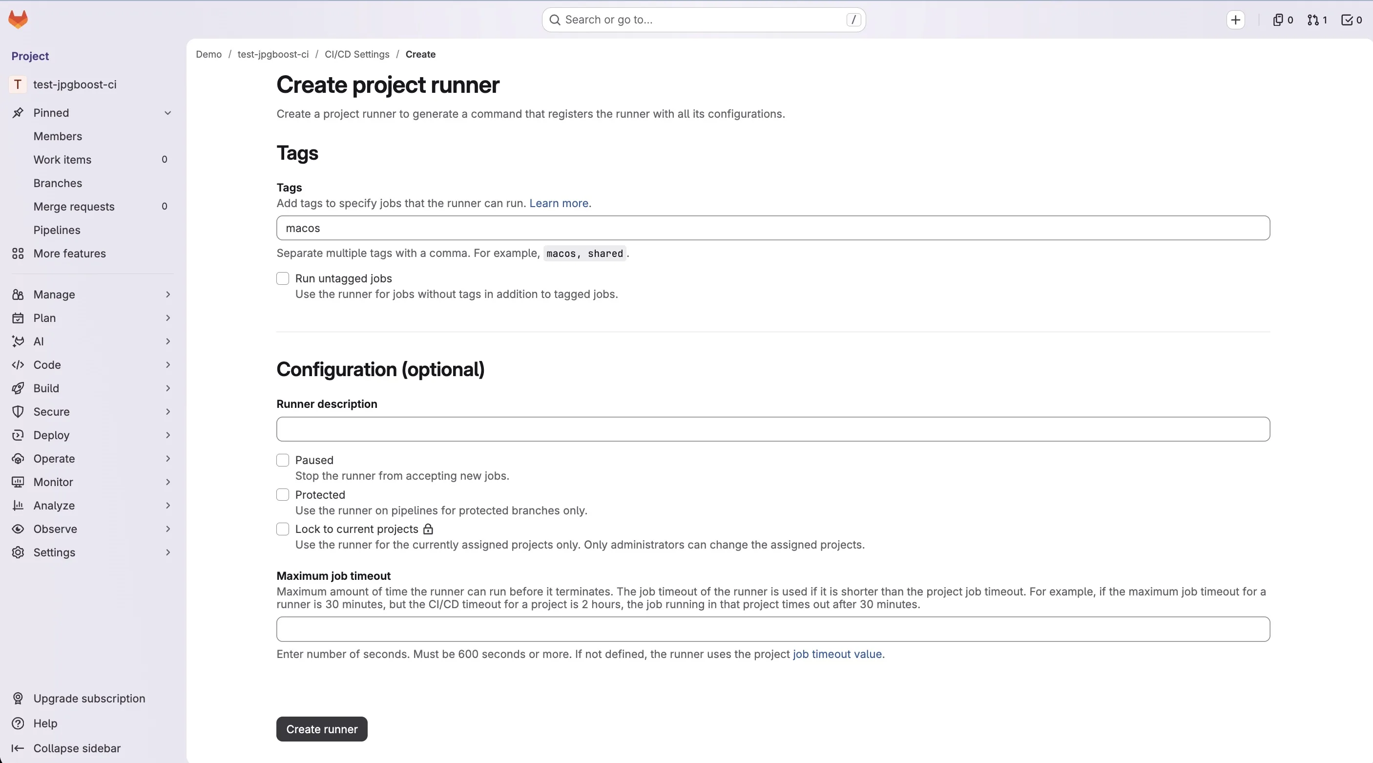Click the Analyze chart icon
Viewport: 1373px width, 763px height.
(18, 506)
